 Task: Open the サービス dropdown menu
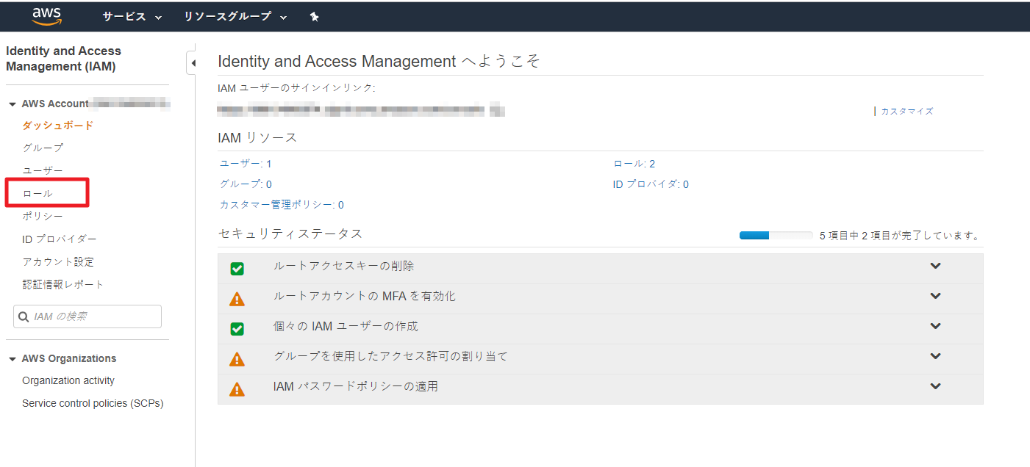[132, 17]
